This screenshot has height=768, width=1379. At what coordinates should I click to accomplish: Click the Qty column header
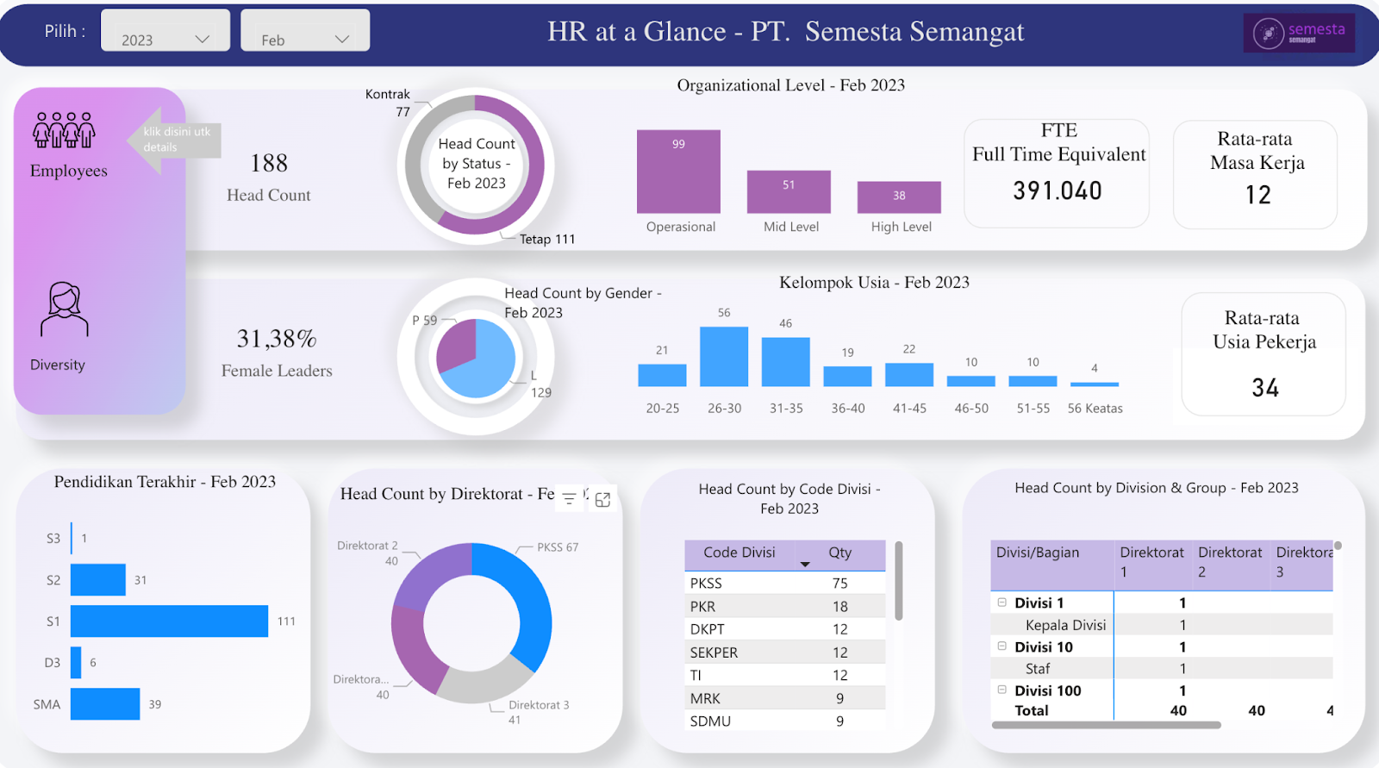(x=839, y=553)
